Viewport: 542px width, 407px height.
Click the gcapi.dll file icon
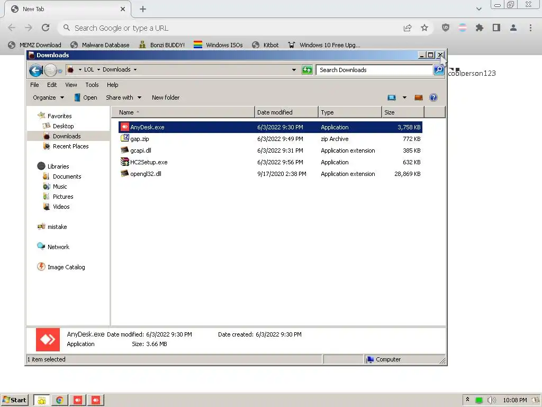[x=124, y=150]
